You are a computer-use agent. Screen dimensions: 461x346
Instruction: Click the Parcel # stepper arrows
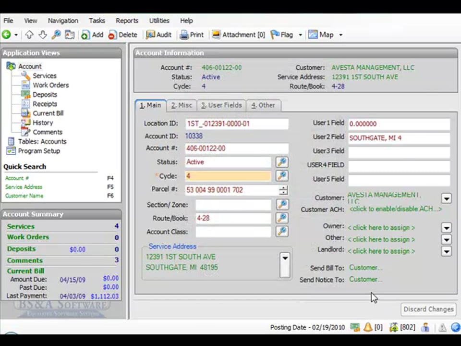click(x=284, y=190)
